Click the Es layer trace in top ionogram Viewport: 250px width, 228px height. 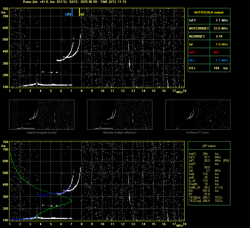coord(48,85)
